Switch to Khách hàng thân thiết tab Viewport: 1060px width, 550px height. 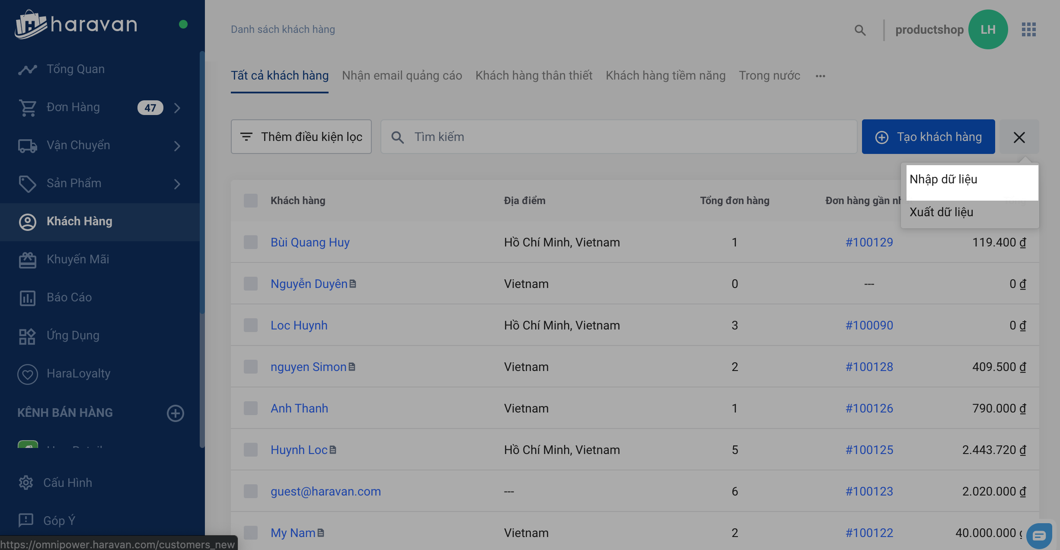coord(534,76)
